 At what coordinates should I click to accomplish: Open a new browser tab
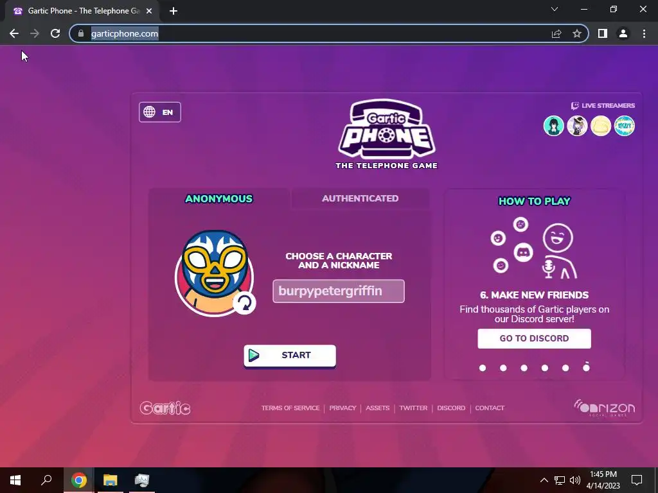(x=173, y=11)
